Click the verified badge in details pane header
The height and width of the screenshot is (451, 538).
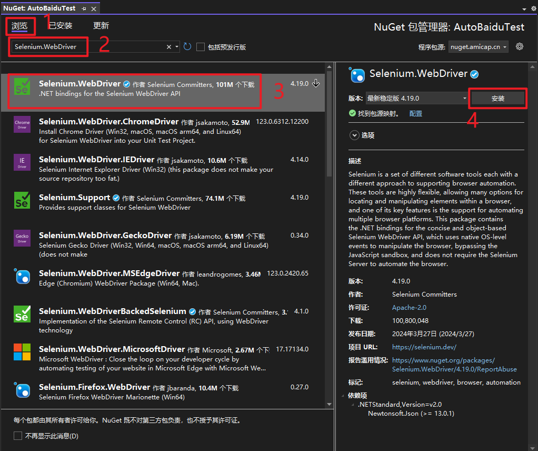(x=474, y=74)
